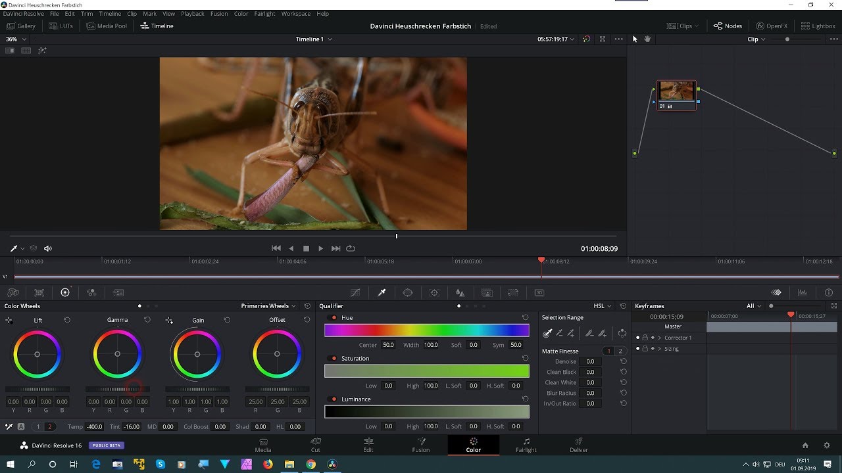Toggle the Nodes panel button
Image resolution: width=842 pixels, height=473 pixels.
(x=728, y=26)
